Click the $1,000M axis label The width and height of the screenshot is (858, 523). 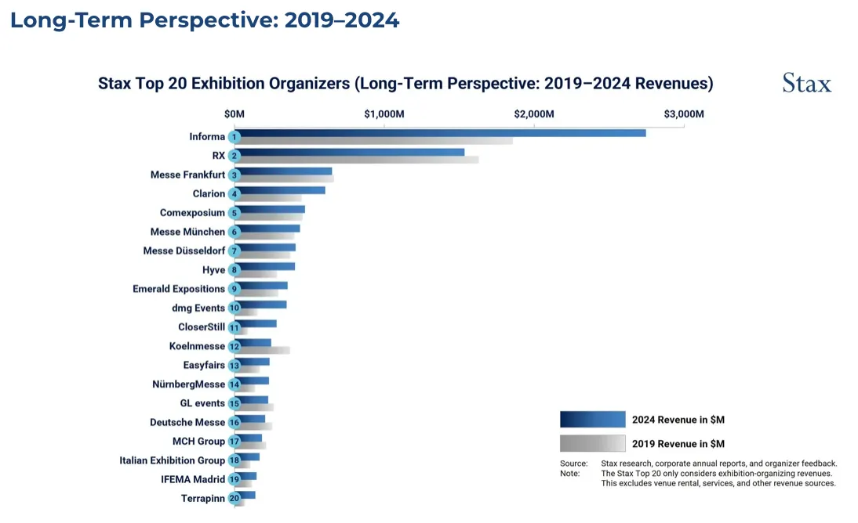(x=384, y=114)
